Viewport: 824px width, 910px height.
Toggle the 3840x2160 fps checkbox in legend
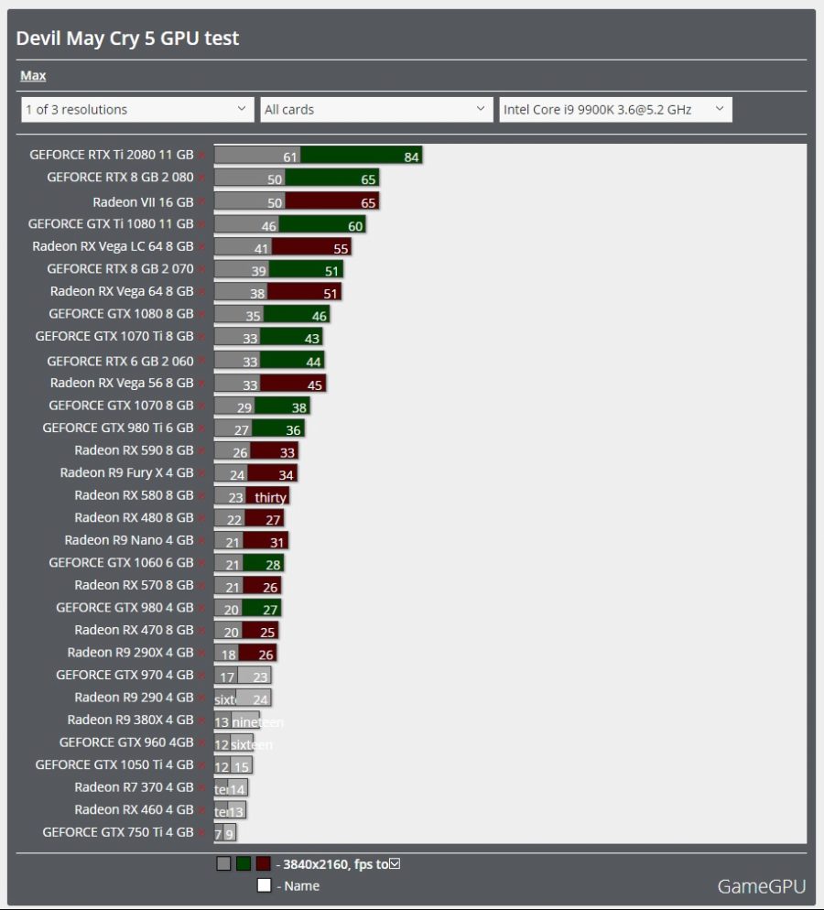click(395, 863)
